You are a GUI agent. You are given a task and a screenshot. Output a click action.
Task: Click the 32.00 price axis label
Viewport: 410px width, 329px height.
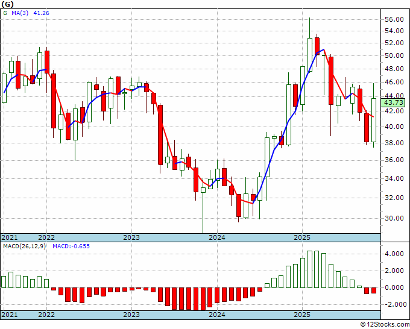(394, 198)
